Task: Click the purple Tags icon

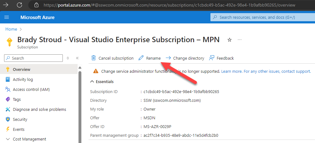Action: click(x=8, y=99)
